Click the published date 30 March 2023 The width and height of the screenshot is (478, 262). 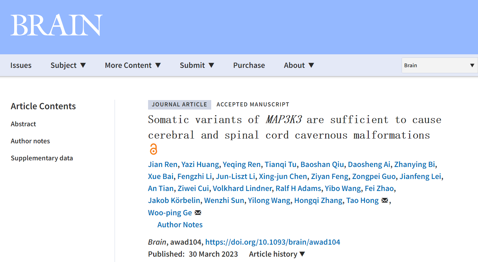(213, 254)
